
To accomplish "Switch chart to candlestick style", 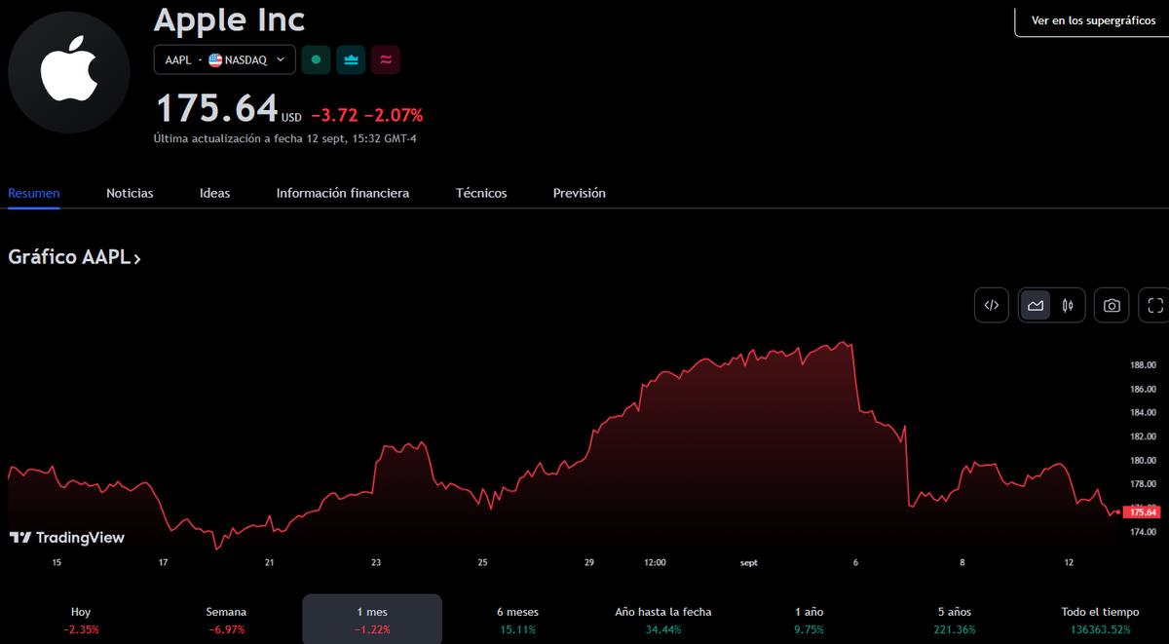I will pyautogui.click(x=1068, y=305).
